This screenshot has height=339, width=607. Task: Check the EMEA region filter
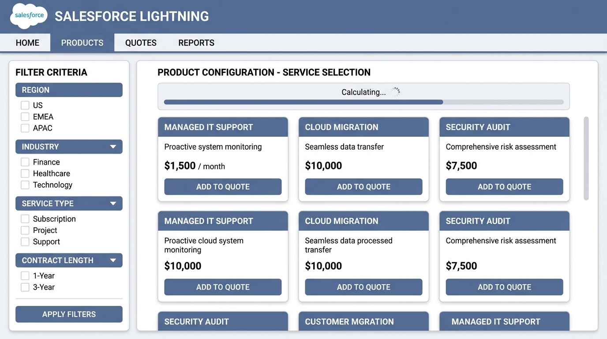(x=25, y=117)
